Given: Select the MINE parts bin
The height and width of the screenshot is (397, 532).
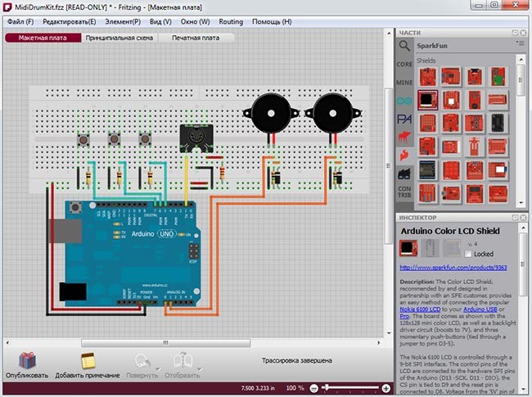Looking at the screenshot, I should [x=404, y=83].
